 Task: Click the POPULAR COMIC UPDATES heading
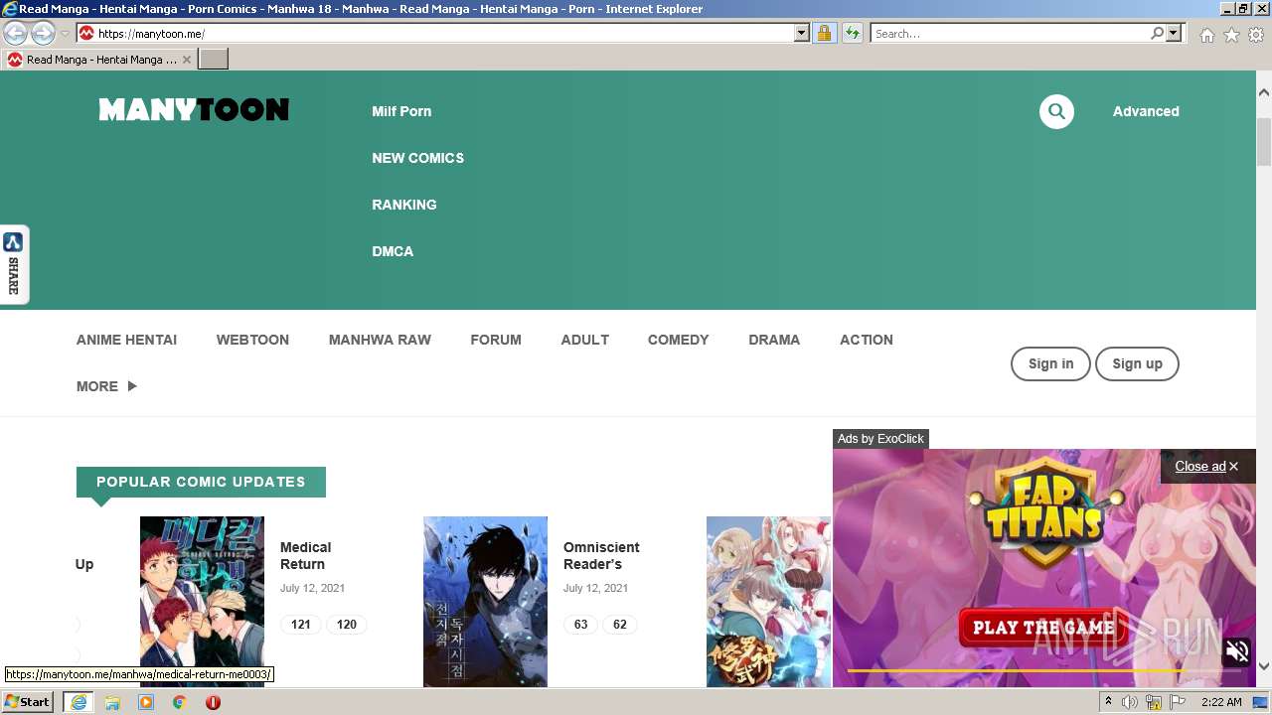point(201,482)
